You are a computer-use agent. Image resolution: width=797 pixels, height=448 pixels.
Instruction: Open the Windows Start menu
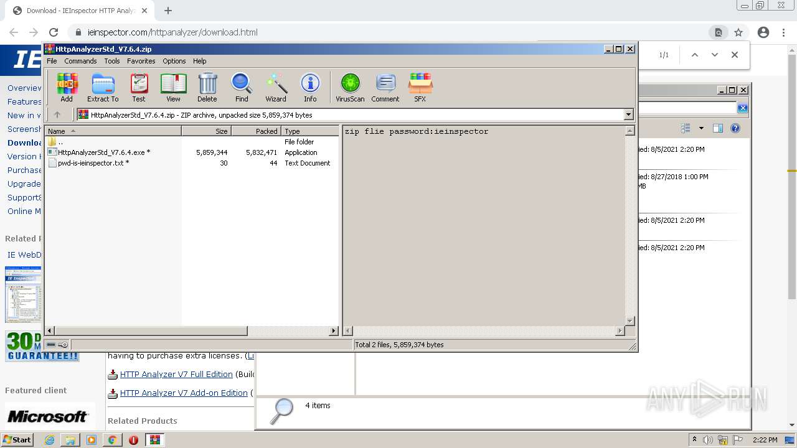(x=17, y=440)
